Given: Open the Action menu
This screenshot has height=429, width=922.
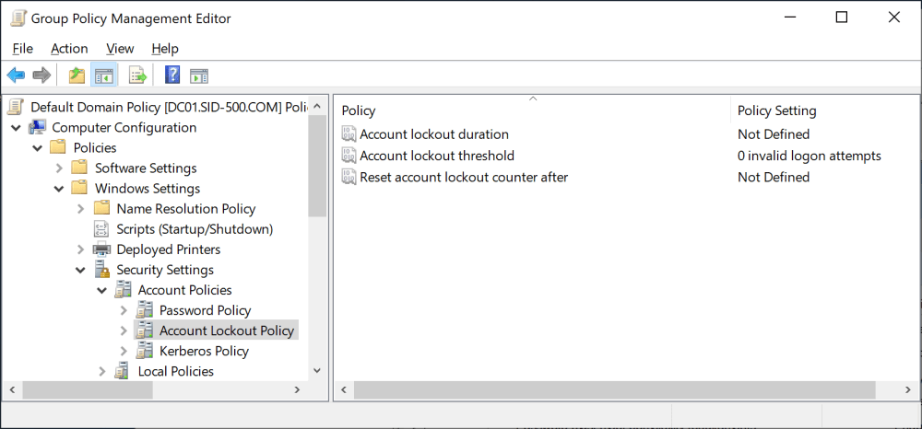Looking at the screenshot, I should 69,49.
